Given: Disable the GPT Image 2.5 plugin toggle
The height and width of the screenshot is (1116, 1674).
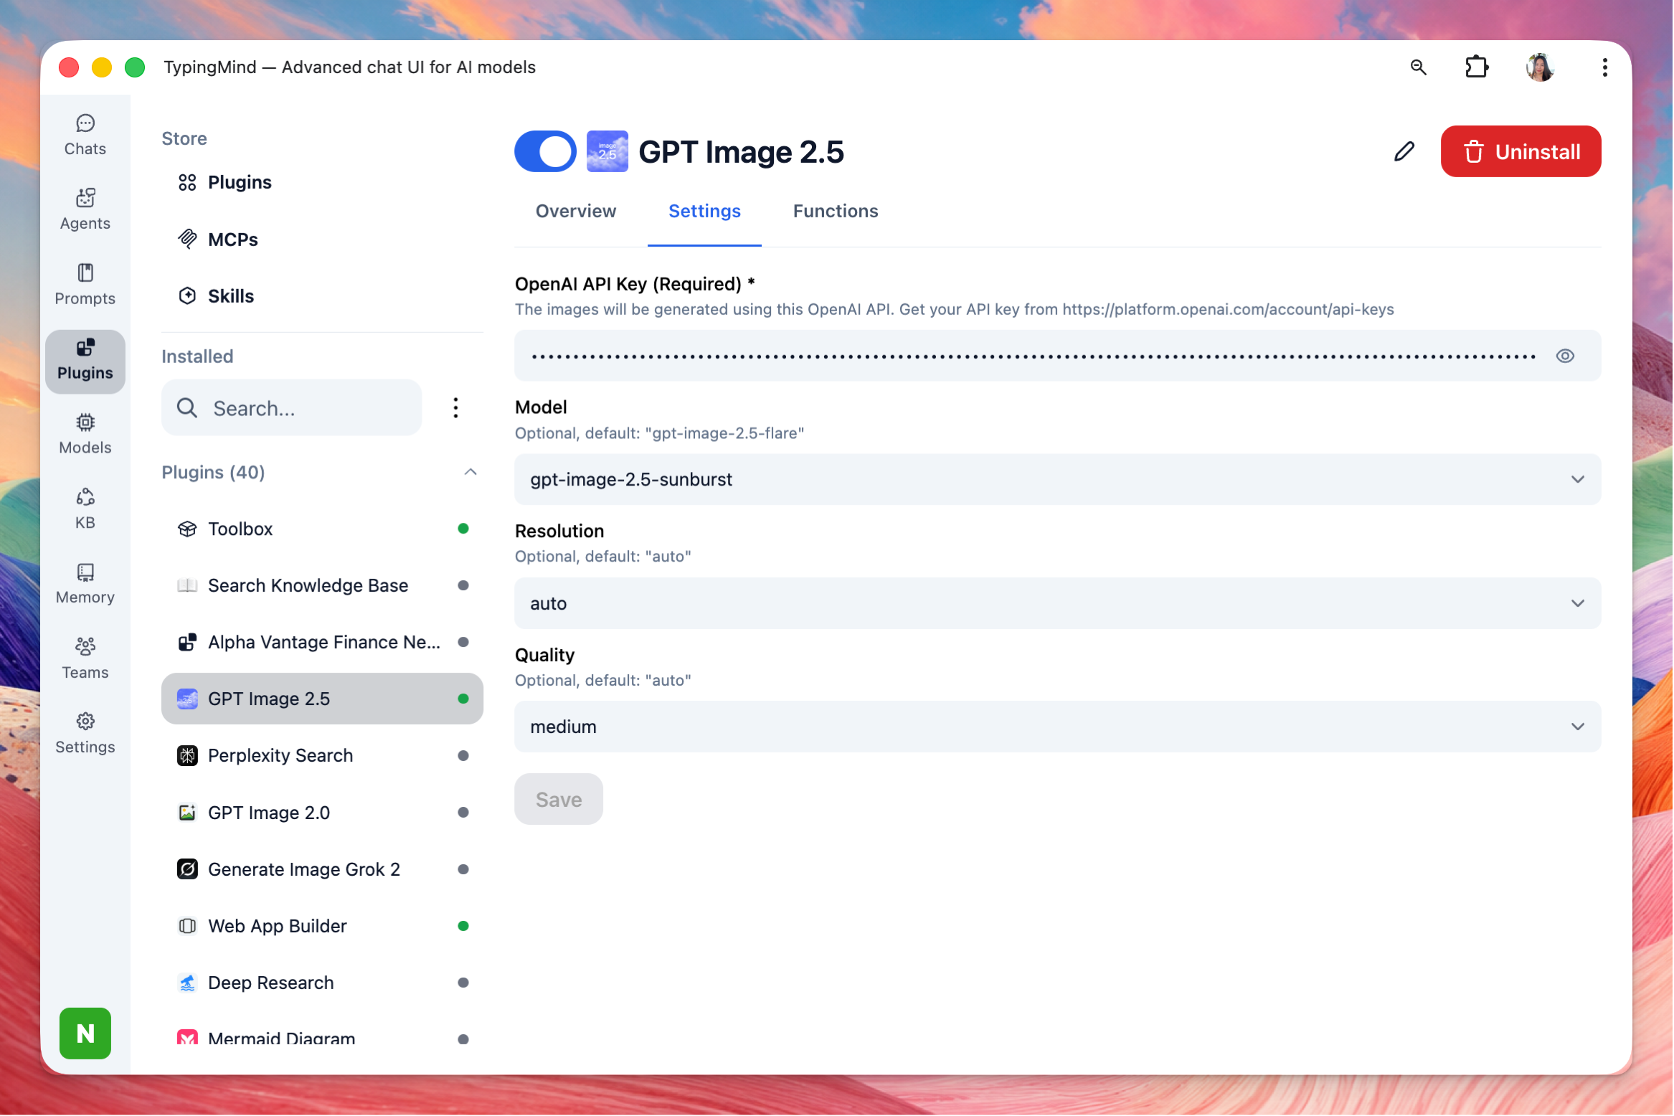Looking at the screenshot, I should 545,151.
